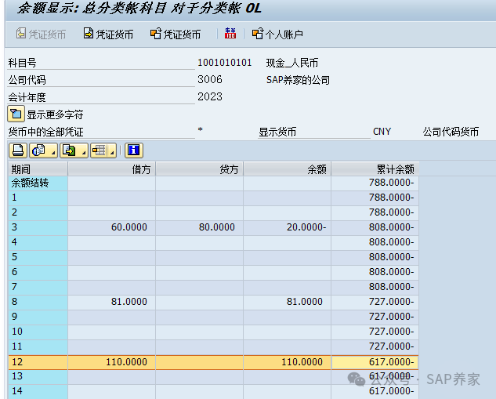Select the highlighted period 12 row cell
This screenshot has width=496, height=399.
pyautogui.click(x=38, y=362)
